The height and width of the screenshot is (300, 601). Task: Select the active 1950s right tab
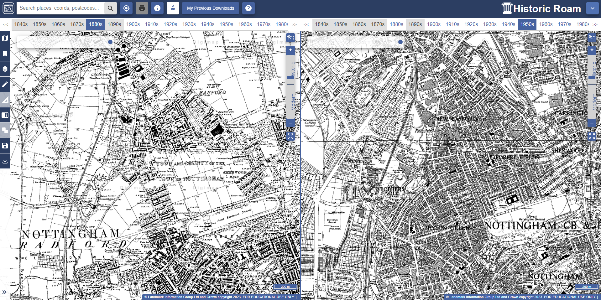(x=527, y=24)
